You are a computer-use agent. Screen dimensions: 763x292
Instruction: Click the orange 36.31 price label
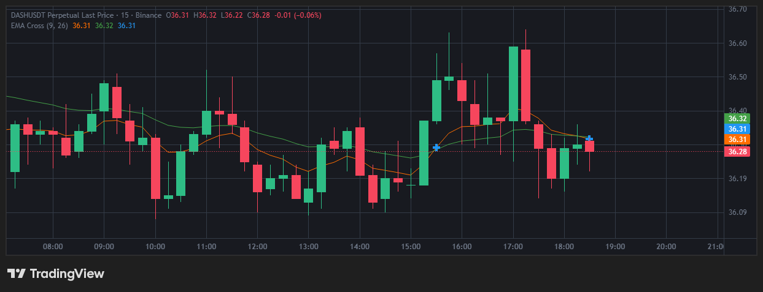click(x=737, y=140)
